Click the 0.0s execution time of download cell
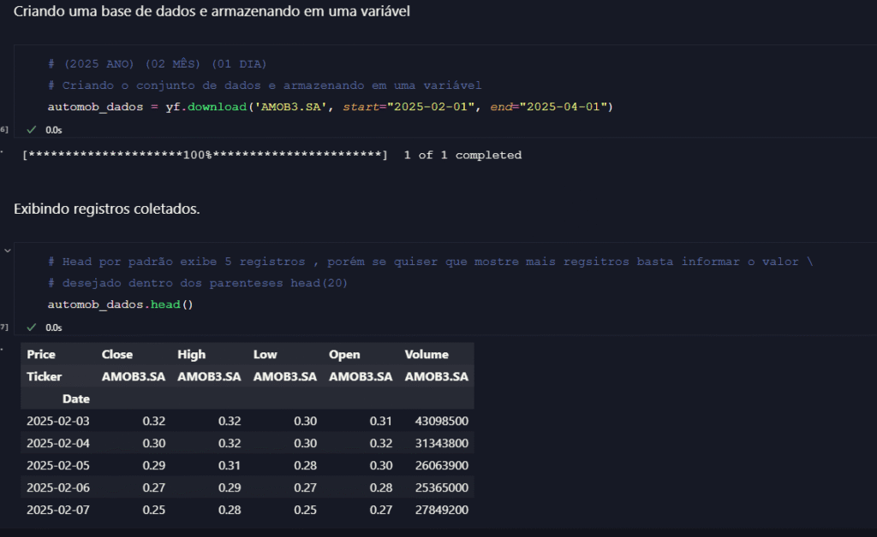 click(53, 130)
